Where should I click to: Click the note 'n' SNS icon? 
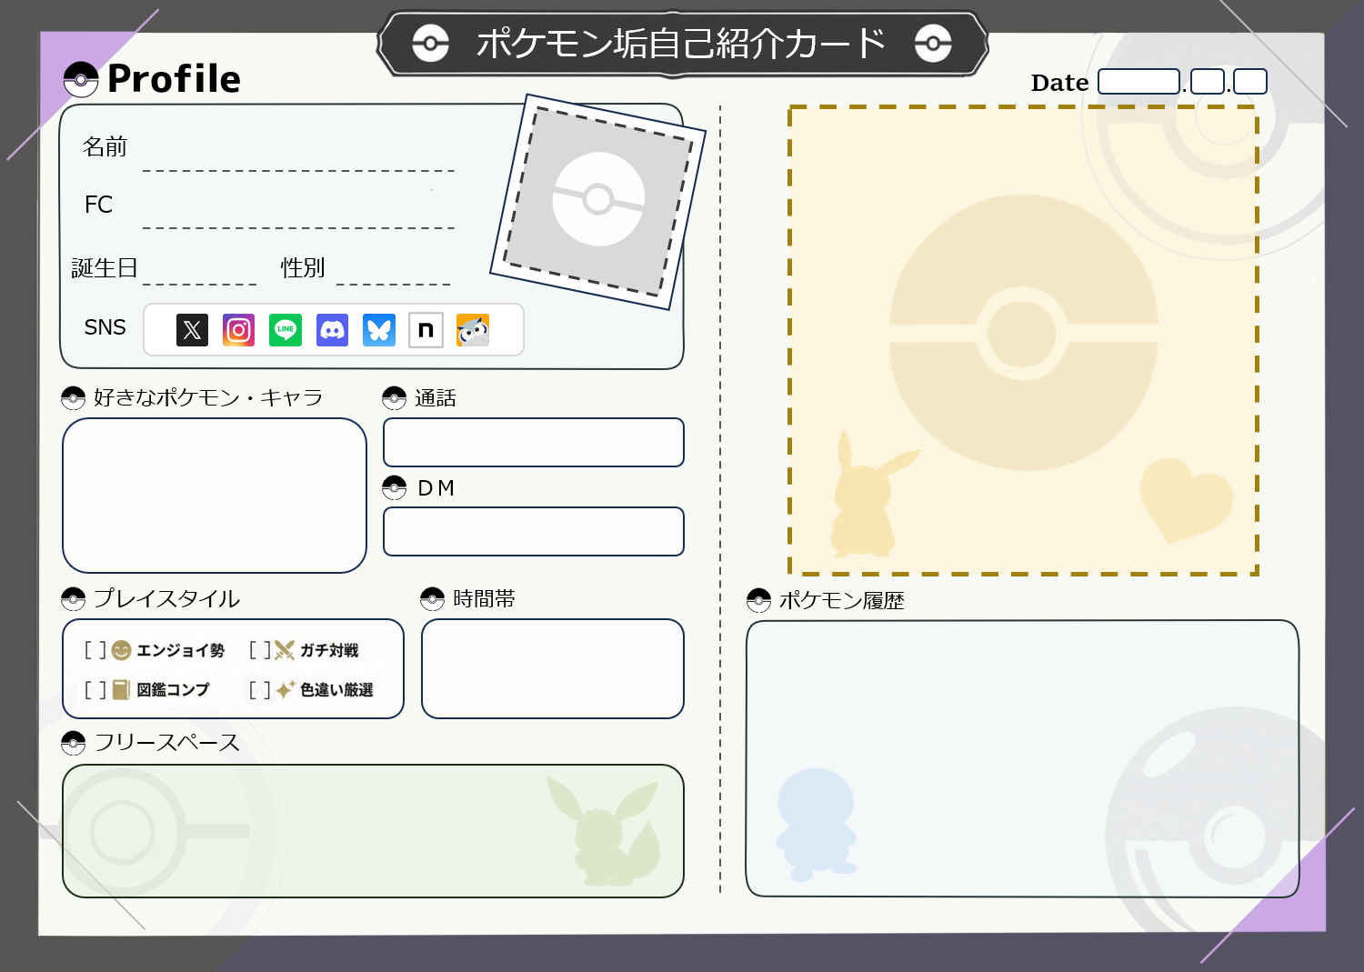[426, 330]
